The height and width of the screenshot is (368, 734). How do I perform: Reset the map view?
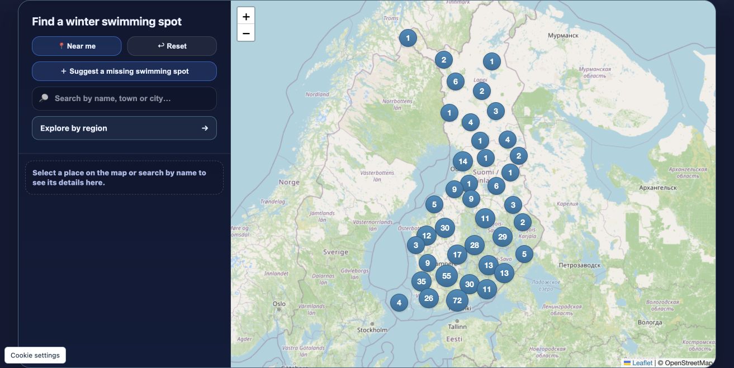point(172,46)
